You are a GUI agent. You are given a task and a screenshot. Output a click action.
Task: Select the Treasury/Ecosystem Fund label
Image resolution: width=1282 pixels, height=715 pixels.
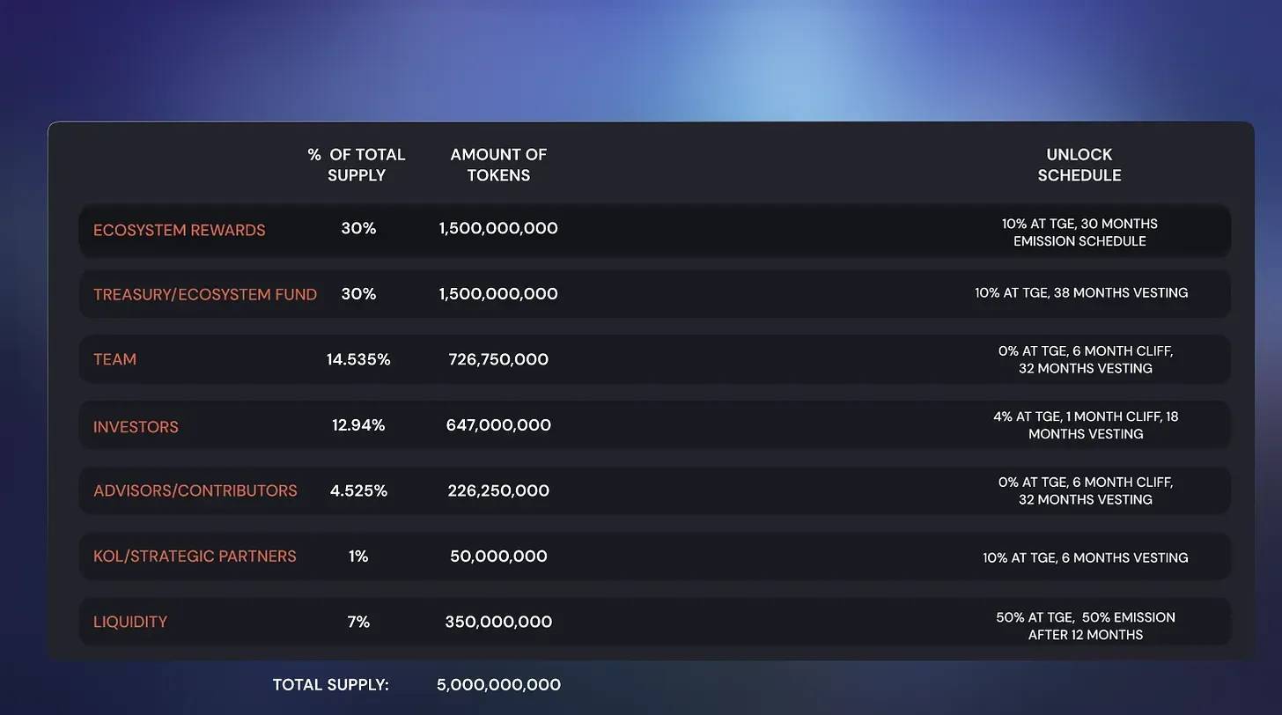click(205, 294)
